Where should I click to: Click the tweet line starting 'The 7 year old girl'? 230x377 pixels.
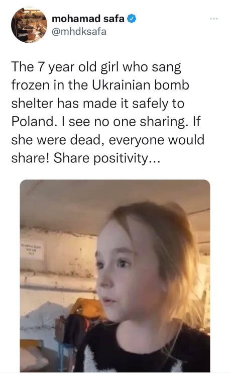point(96,67)
